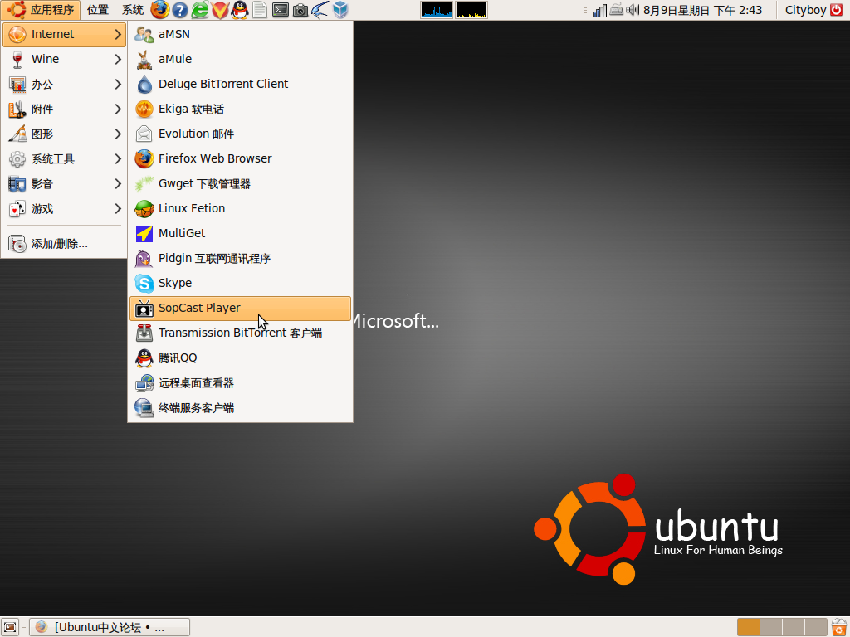This screenshot has height=637, width=850.
Task: Open the terminal launcher icon
Action: 281,10
